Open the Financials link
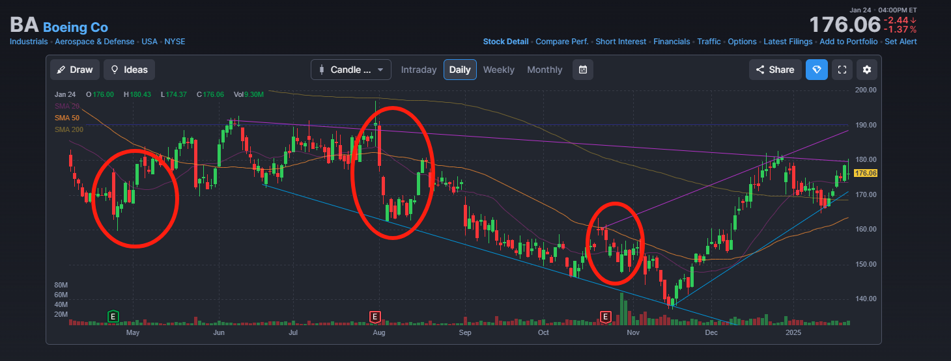Image resolution: width=951 pixels, height=361 pixels. (672, 42)
